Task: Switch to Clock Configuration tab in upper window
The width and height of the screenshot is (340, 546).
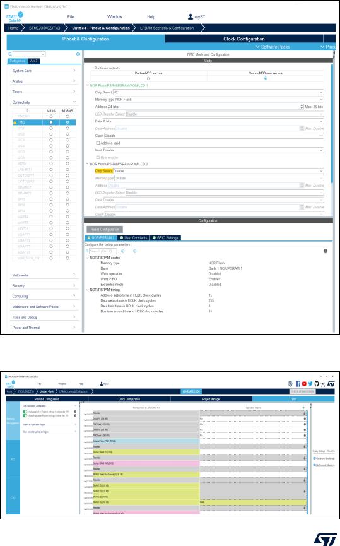Action: click(x=244, y=39)
